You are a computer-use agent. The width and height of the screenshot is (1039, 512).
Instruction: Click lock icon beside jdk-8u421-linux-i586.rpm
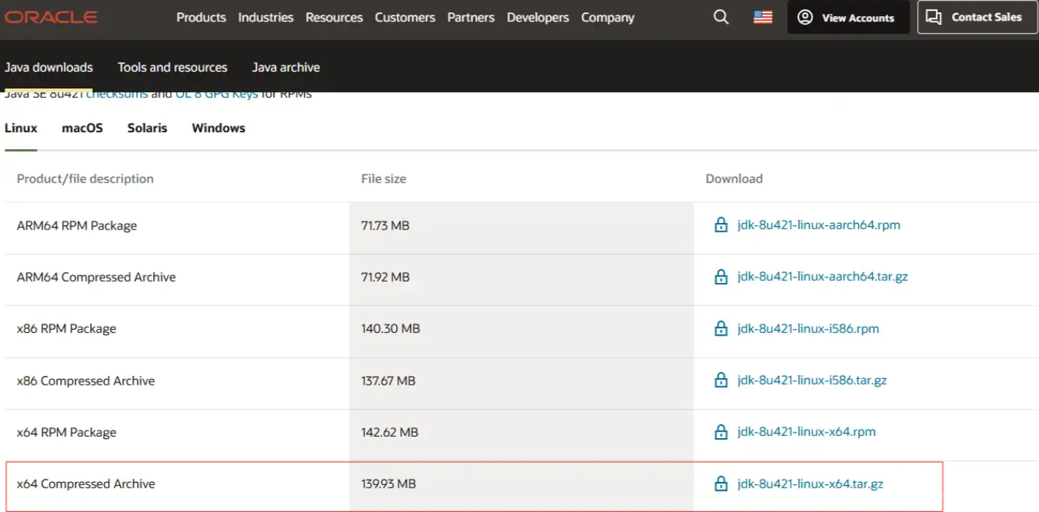(720, 329)
